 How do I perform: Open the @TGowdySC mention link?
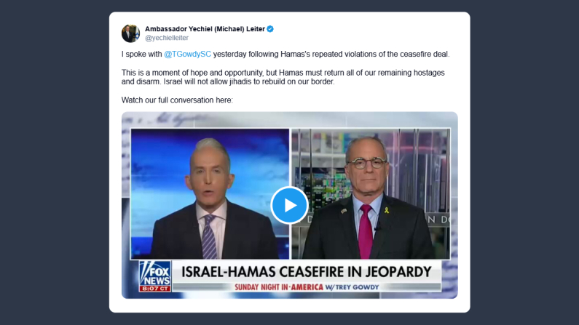coord(188,54)
